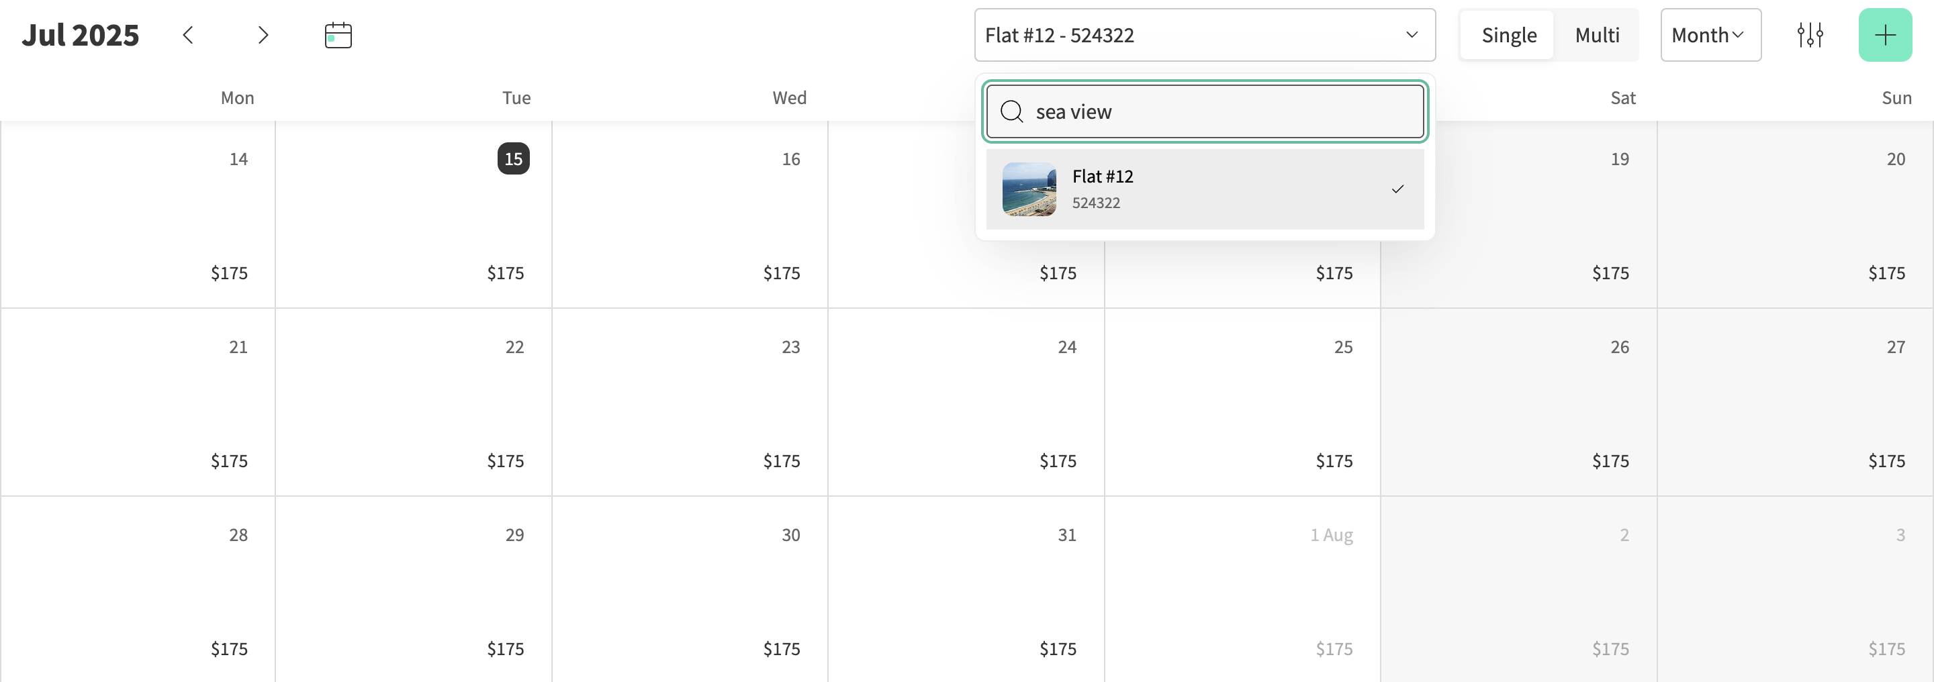Viewport: 1934px width, 682px height.
Task: Select the highlighted date 15
Action: (514, 158)
